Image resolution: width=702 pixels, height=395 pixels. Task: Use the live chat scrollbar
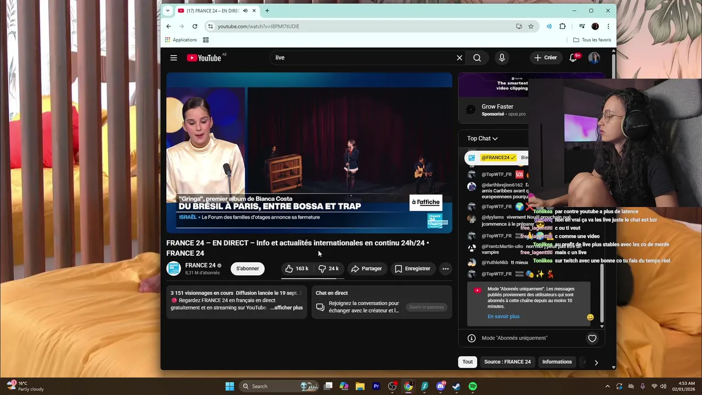tap(602, 294)
